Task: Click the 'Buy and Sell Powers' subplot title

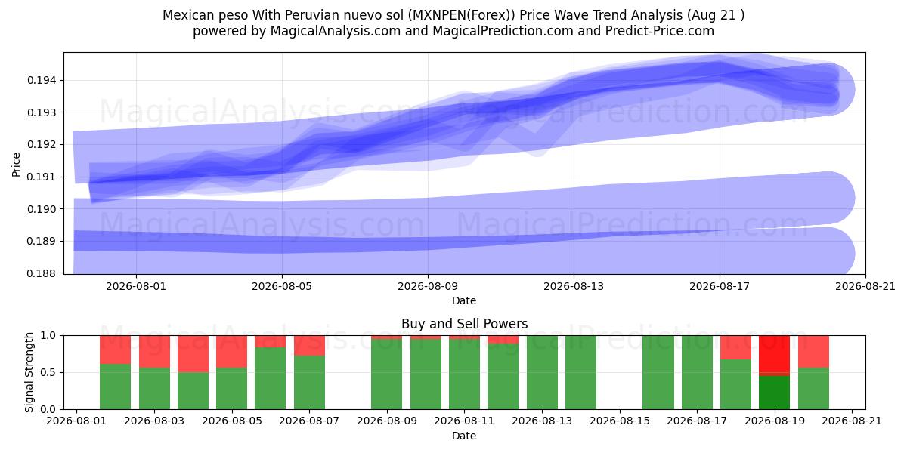Action: pyautogui.click(x=464, y=324)
